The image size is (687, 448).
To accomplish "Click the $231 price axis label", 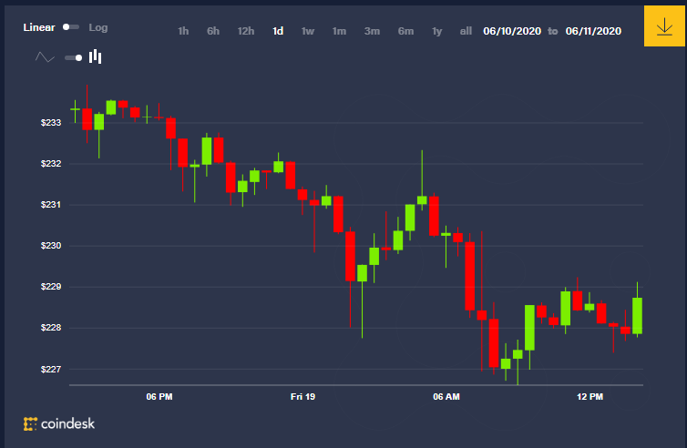I will (x=51, y=205).
